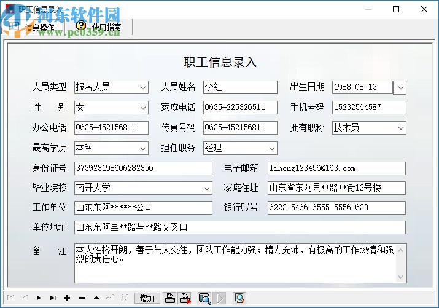Go to the next record in navigator
The image size is (439, 308).
pyautogui.click(x=39, y=298)
